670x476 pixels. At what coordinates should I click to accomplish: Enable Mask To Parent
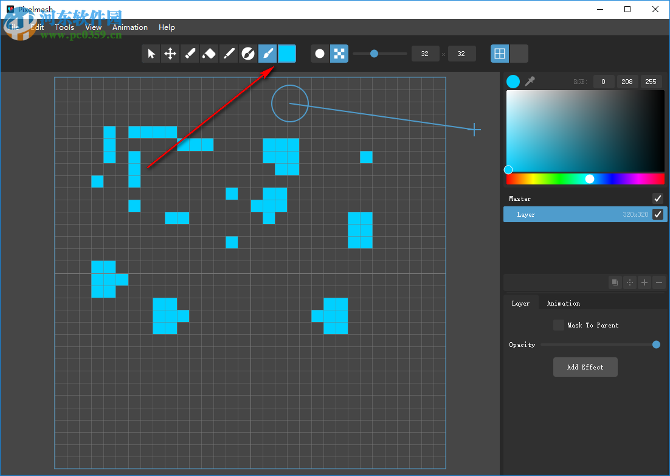coord(559,324)
